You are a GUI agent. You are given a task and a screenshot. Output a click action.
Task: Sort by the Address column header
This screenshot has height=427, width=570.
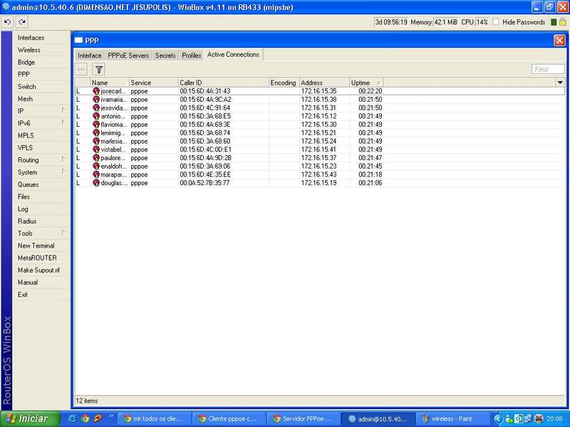(x=324, y=83)
